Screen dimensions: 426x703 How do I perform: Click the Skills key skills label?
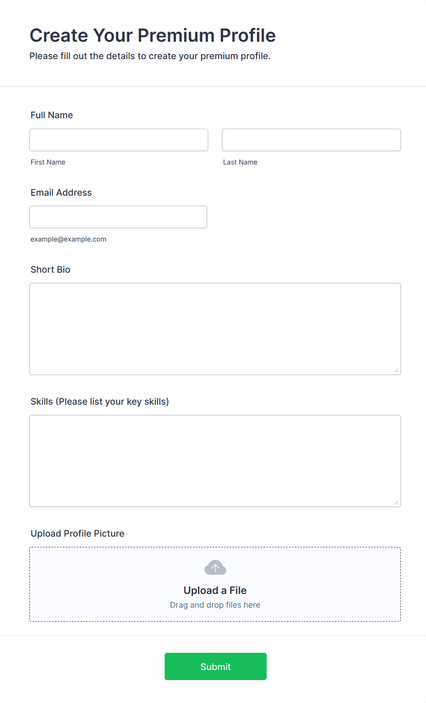pos(99,401)
